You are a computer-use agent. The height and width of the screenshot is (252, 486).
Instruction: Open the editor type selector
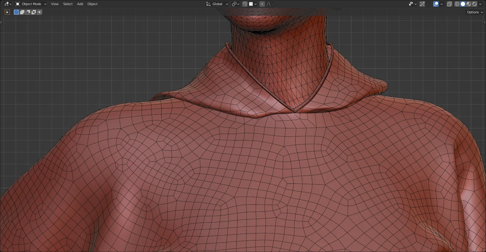[x=8, y=4]
